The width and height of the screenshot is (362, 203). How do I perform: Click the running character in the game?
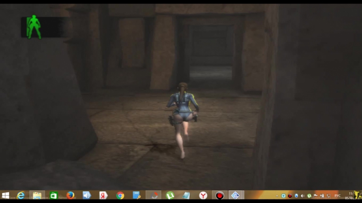(x=182, y=120)
